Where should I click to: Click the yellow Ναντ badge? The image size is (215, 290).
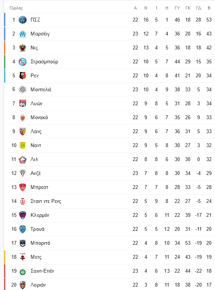pyautogui.click(x=23, y=145)
